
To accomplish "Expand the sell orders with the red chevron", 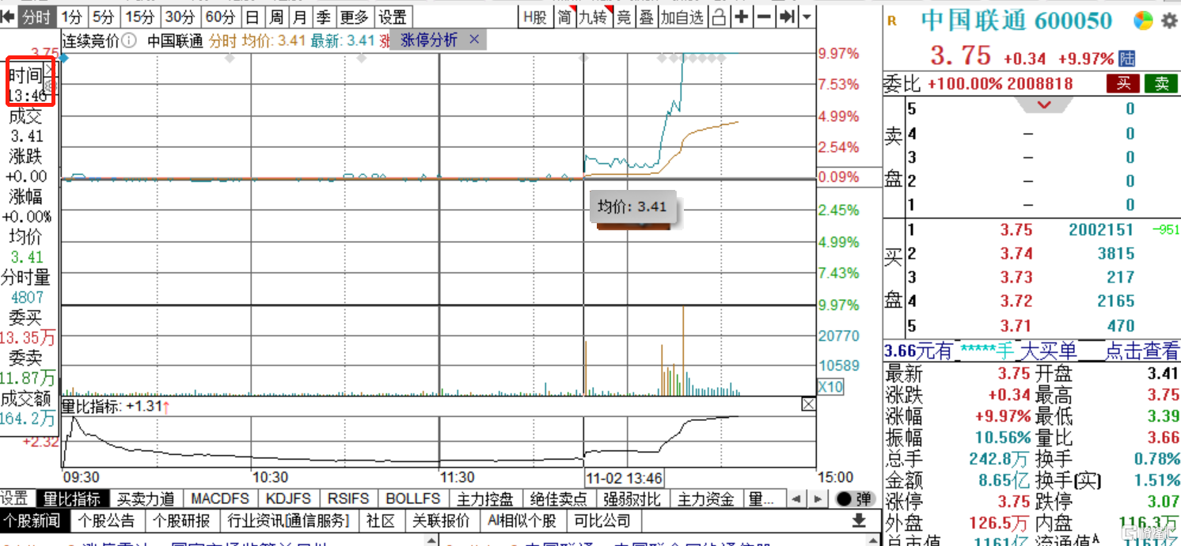I will [1044, 104].
